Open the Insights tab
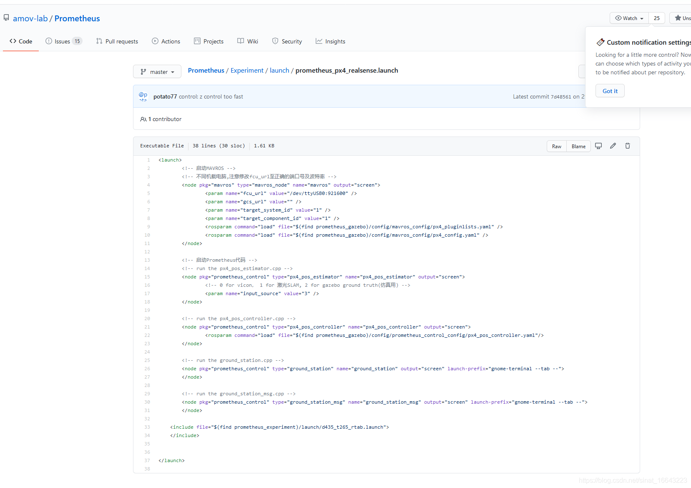This screenshot has width=691, height=488. [x=330, y=41]
